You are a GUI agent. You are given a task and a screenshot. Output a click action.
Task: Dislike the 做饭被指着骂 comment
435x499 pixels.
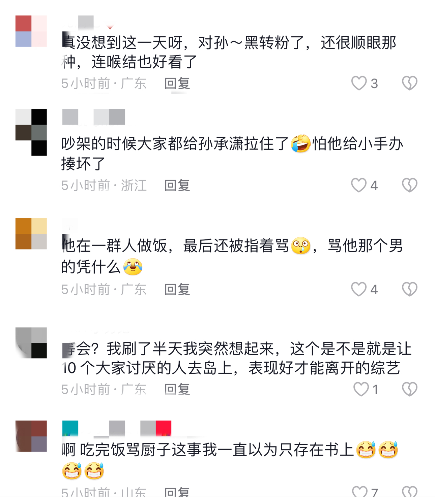409,289
